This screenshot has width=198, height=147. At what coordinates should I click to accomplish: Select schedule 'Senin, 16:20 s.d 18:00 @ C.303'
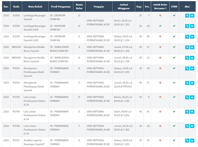[x=123, y=23]
